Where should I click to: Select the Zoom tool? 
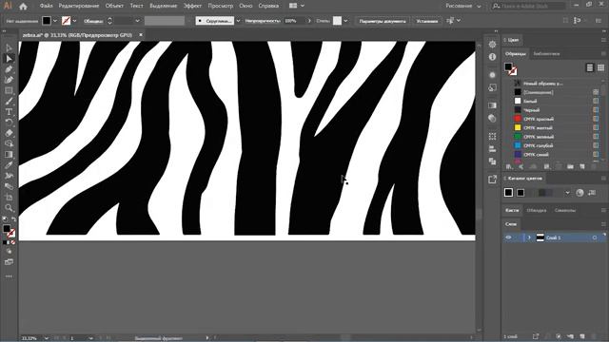tap(9, 208)
